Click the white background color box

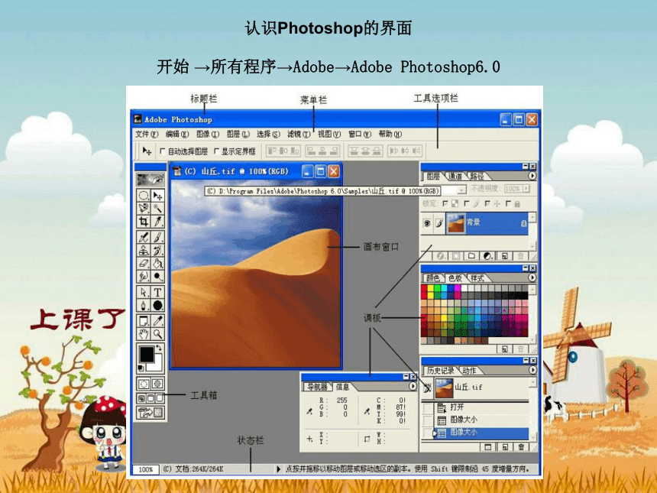click(157, 365)
